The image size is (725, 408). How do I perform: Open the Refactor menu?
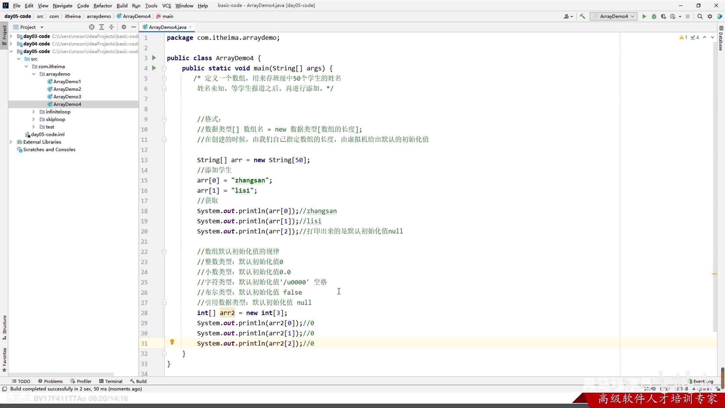pyautogui.click(x=103, y=5)
